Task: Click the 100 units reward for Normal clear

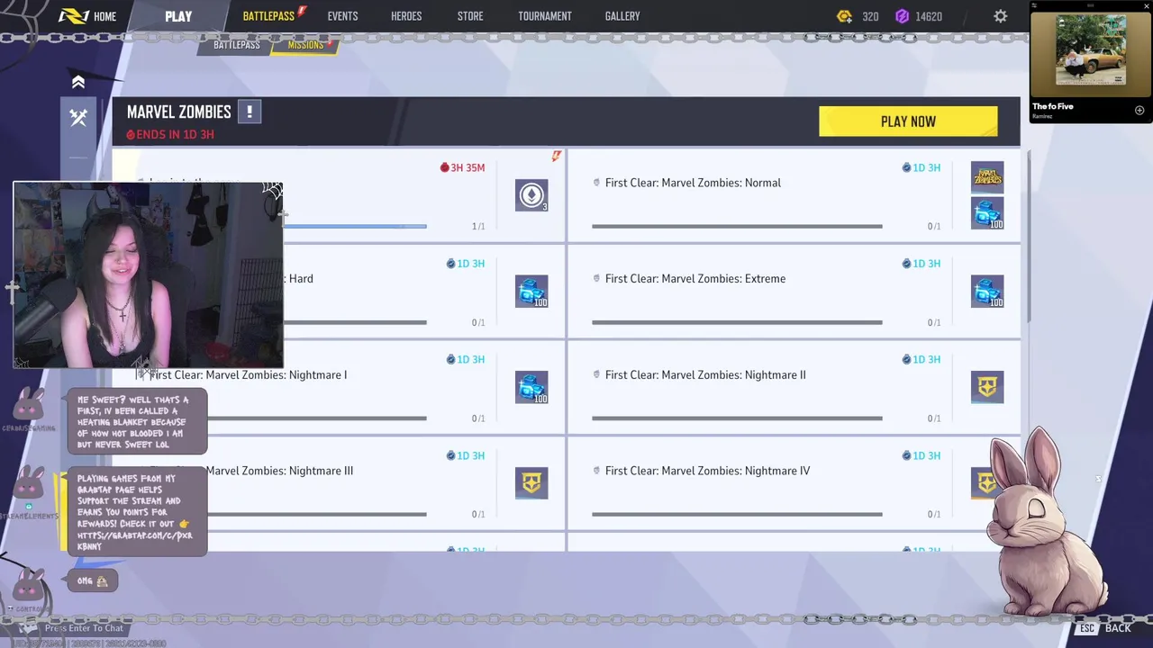Action: coord(987,213)
